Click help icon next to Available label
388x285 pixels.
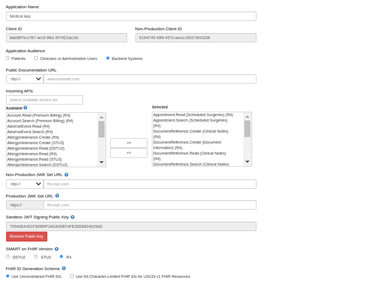tap(25, 108)
